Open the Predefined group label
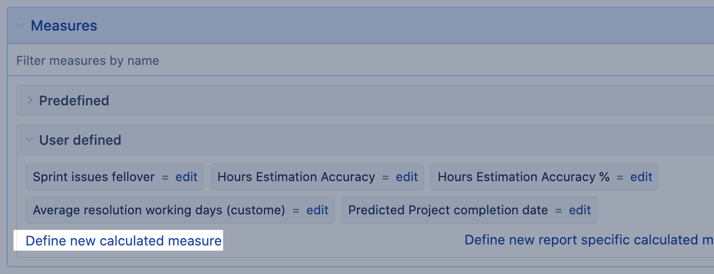Screen dimensions: 714x274 [74, 100]
